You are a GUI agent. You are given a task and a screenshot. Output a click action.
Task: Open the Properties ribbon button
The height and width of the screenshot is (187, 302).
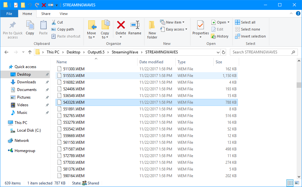(x=200, y=29)
